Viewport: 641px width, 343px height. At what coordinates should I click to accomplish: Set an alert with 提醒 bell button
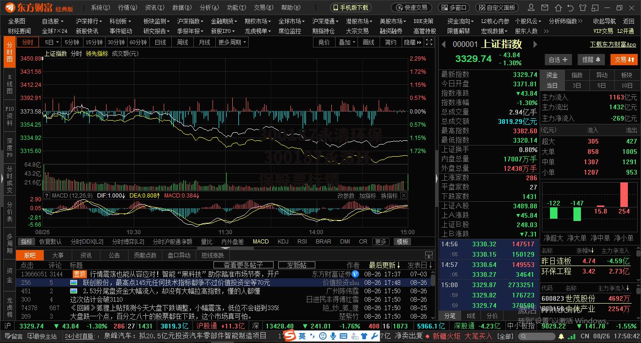(591, 60)
